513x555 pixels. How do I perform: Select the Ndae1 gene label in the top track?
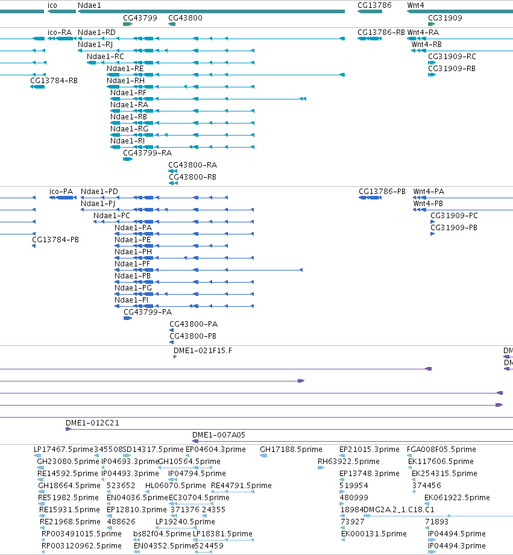tap(89, 5)
